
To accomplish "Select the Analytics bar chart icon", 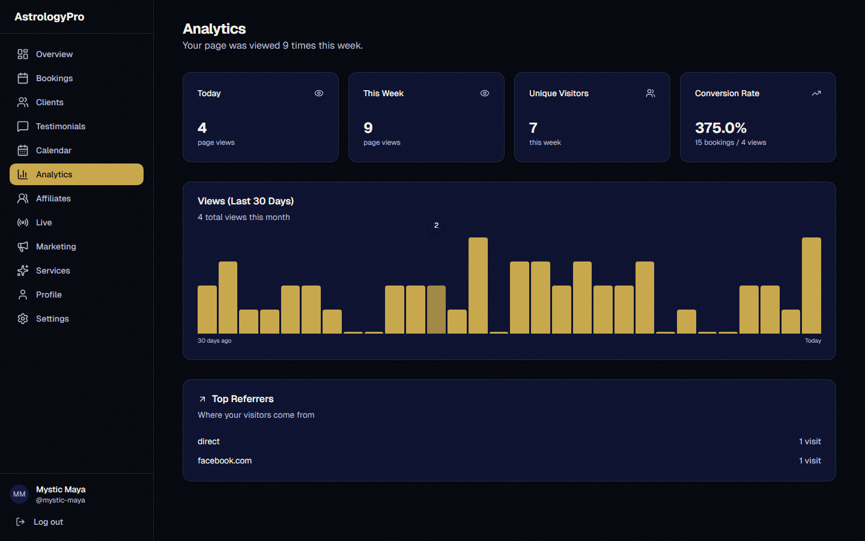I will pos(23,174).
